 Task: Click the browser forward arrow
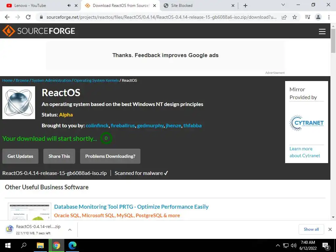(18, 17)
